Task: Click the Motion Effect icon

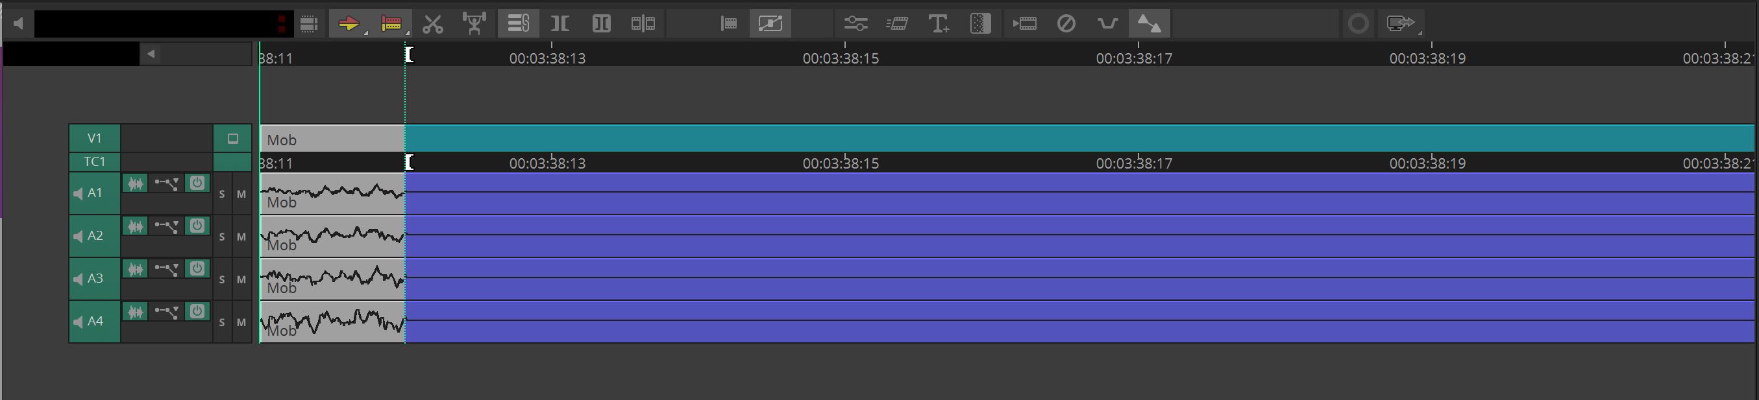Action: 1024,24
